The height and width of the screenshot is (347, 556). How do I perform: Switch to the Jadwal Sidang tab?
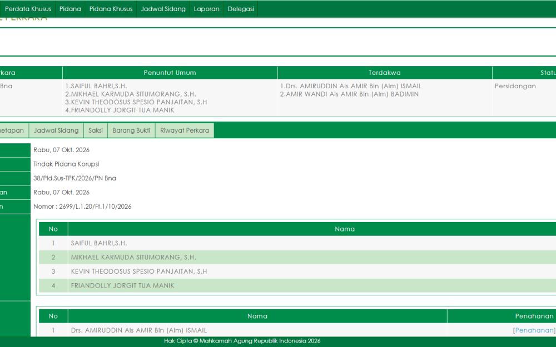56,130
